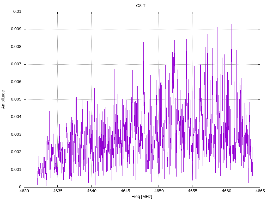Click the 4650 x-axis tick label
The width and height of the screenshot is (267, 200).
click(159, 191)
